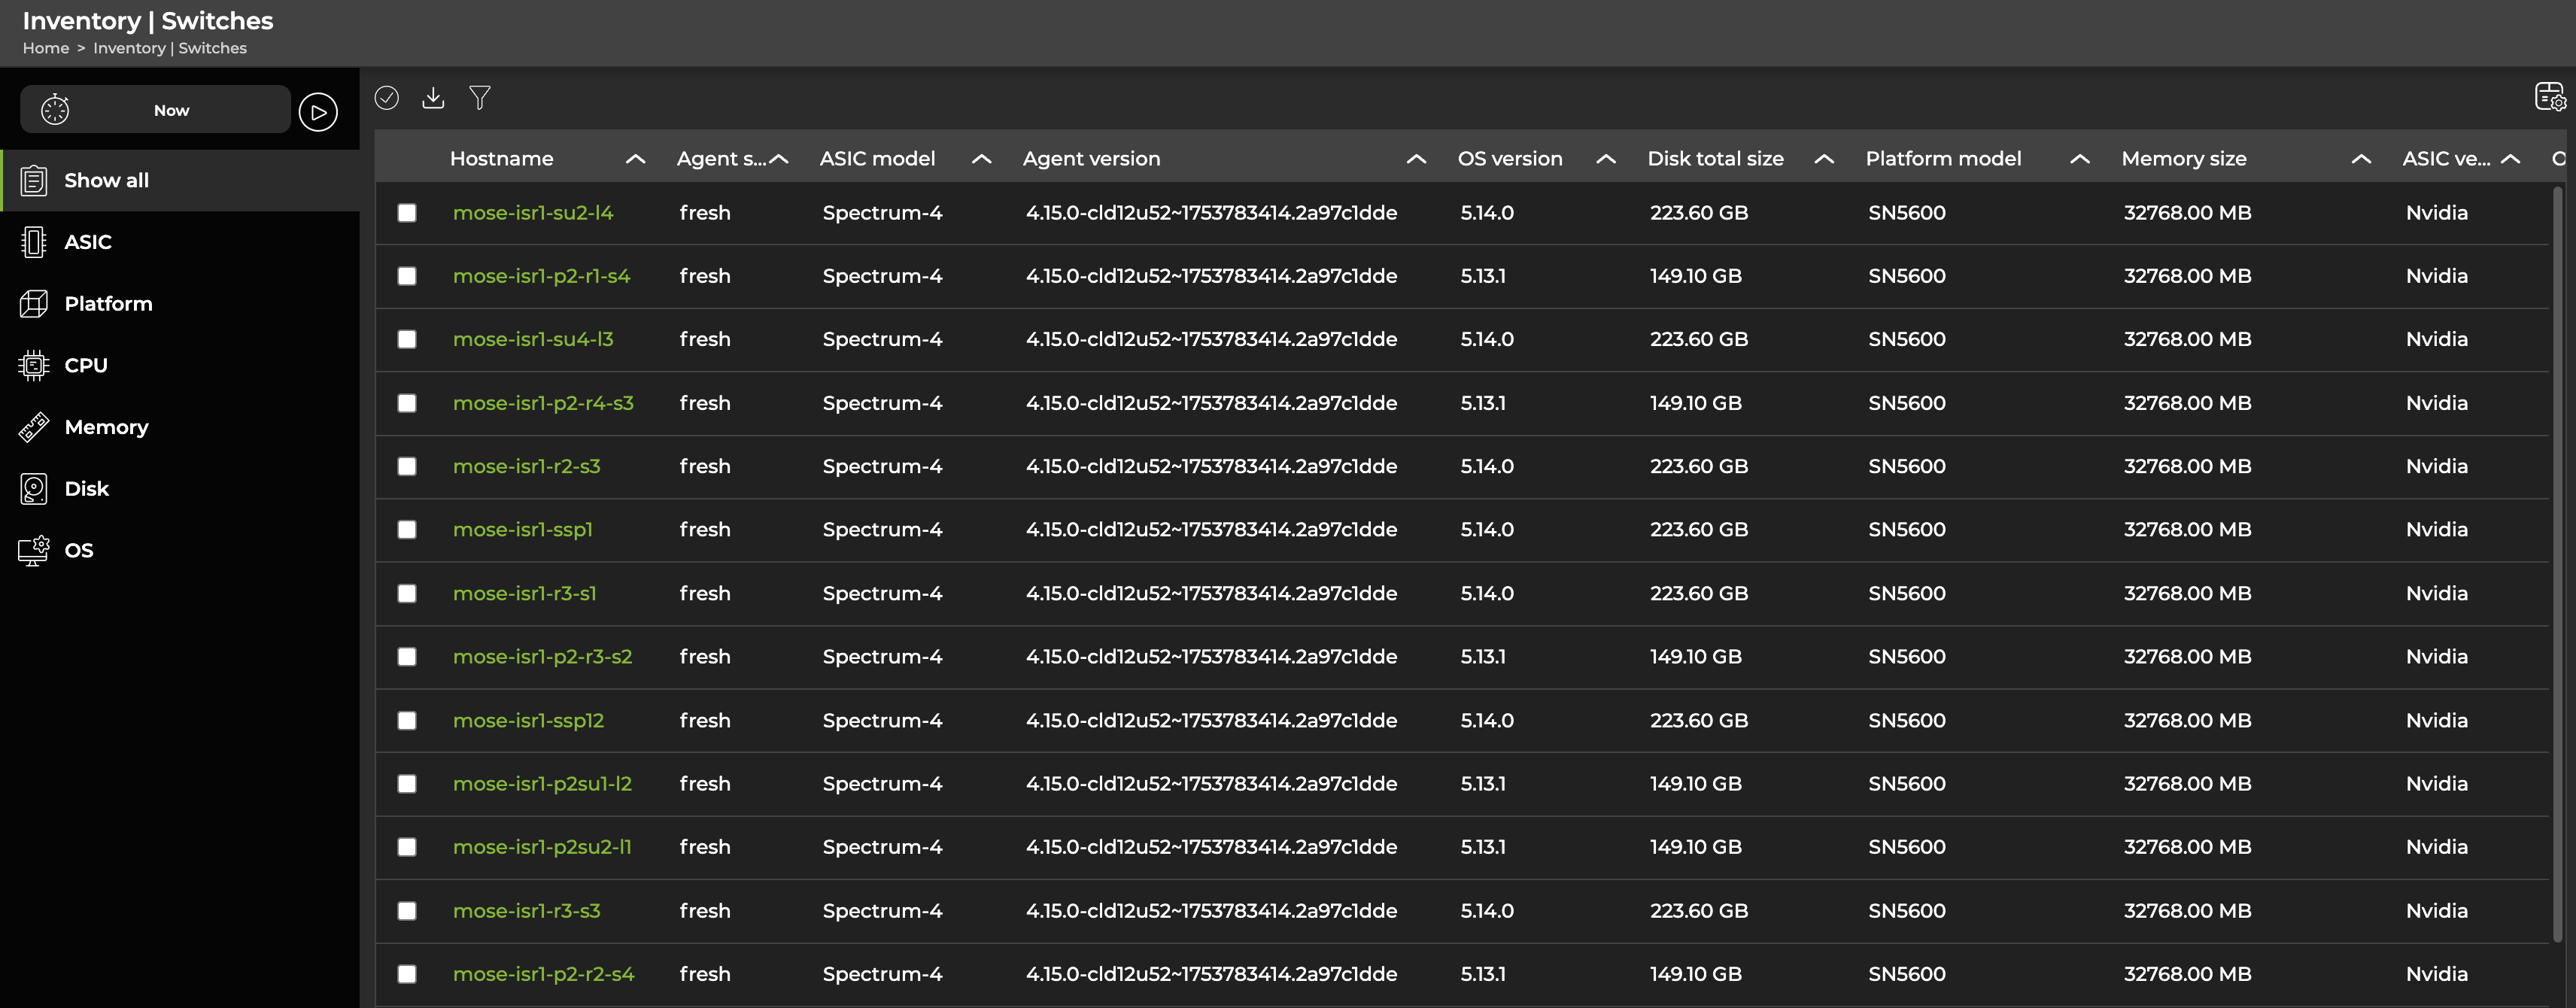
Task: Select the checkbox for mose-isr1-ssp12
Action: [407, 721]
